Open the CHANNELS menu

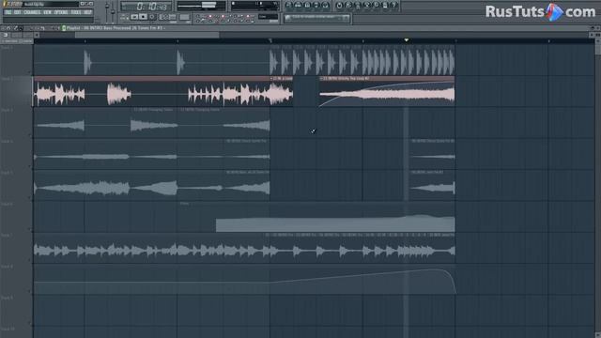(32, 12)
